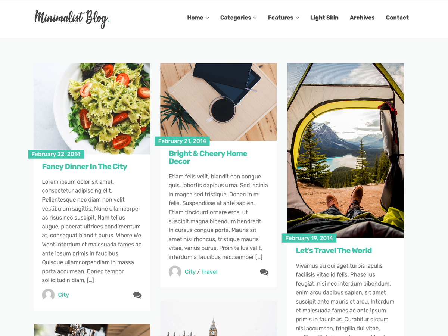Screen dimensions: 448x336
Task: Open the Fancy Dinner In The City post
Action: click(x=84, y=167)
